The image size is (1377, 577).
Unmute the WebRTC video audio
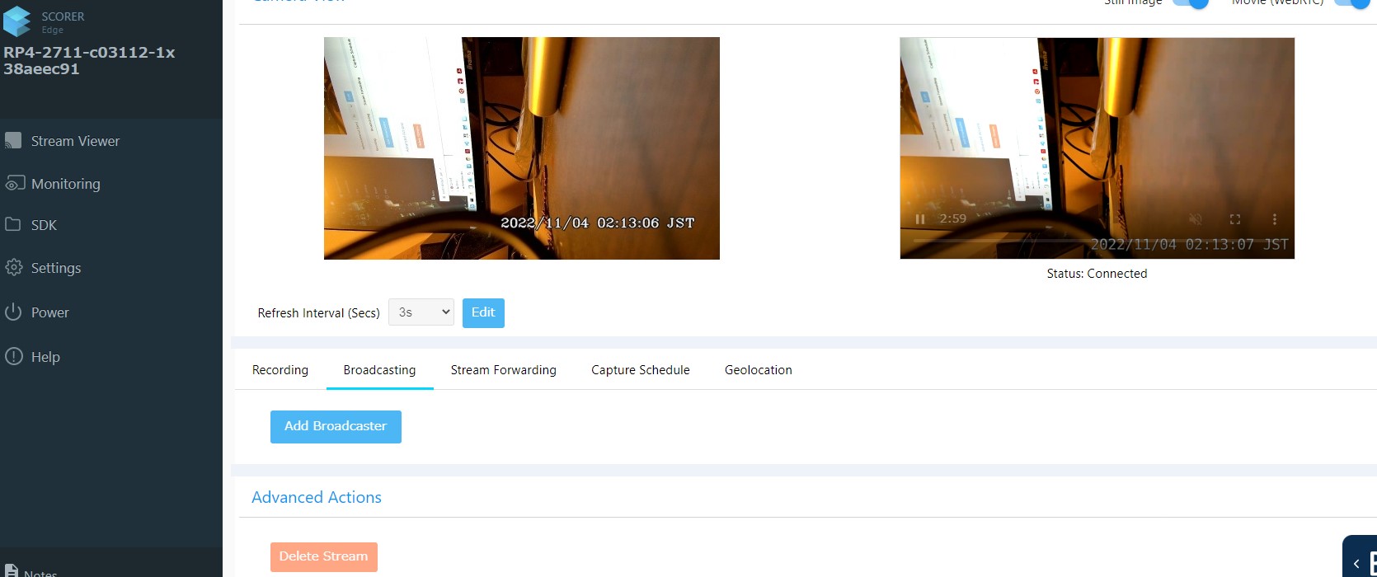pos(1195,219)
